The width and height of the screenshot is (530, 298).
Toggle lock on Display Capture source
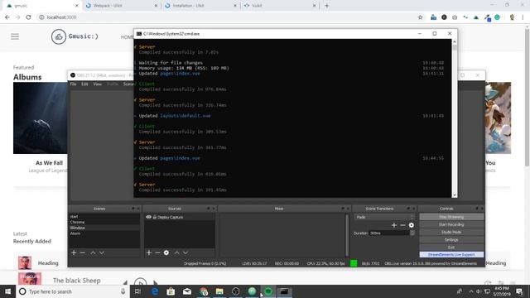click(155, 217)
